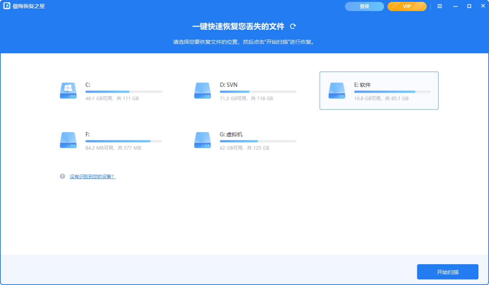The width and height of the screenshot is (489, 285).
Task: Select the G: 虚拟机 drive icon
Action: tap(203, 140)
